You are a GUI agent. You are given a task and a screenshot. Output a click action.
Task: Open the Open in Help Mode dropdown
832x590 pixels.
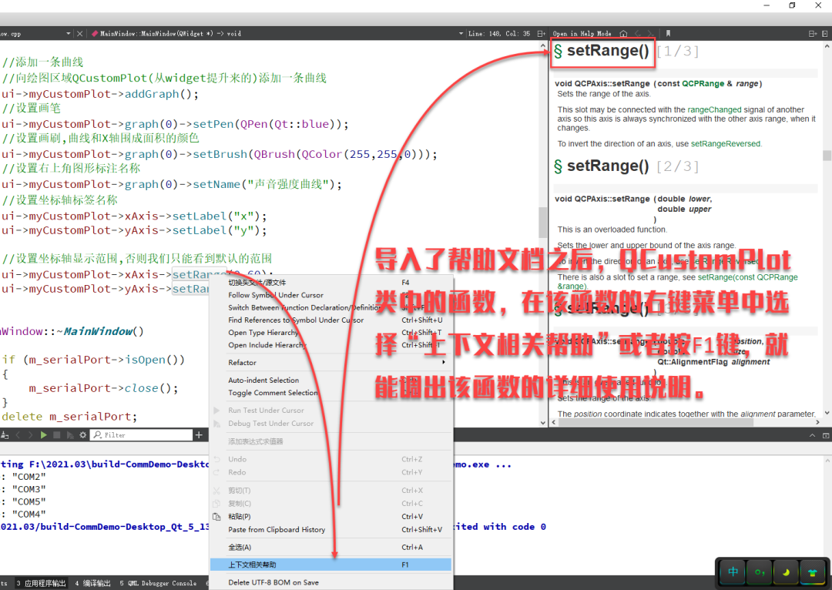point(582,34)
